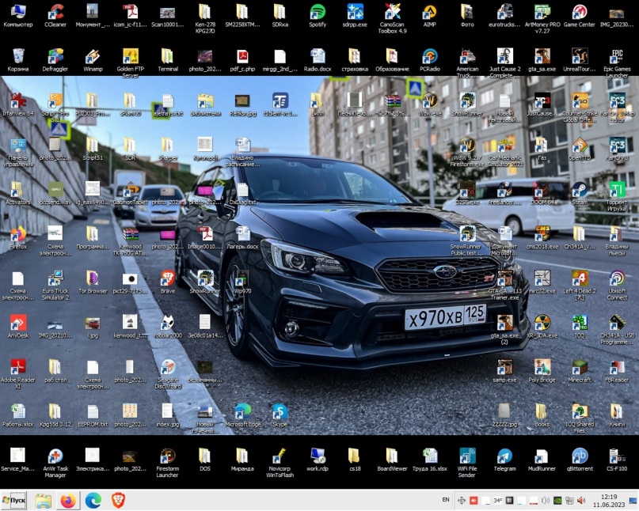Select the Winamp desktop icon
Screen dimensions: 639x511
point(93,56)
